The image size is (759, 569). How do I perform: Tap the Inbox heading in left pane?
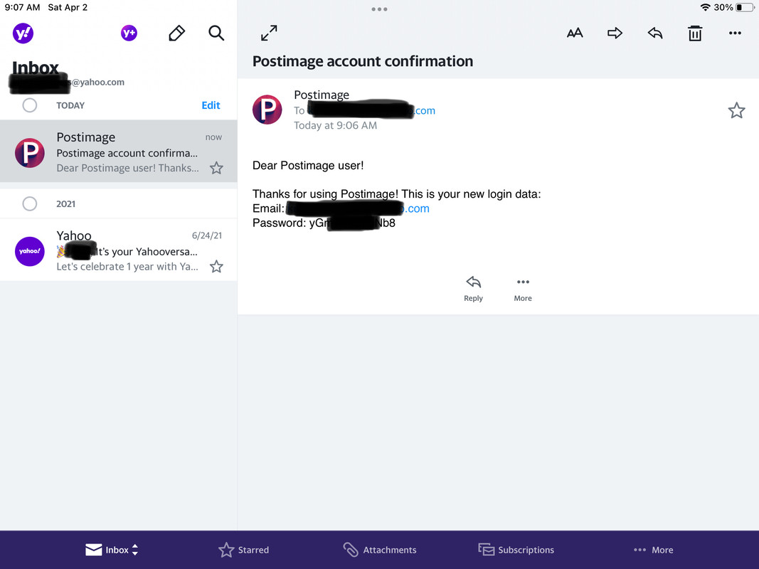click(x=35, y=68)
